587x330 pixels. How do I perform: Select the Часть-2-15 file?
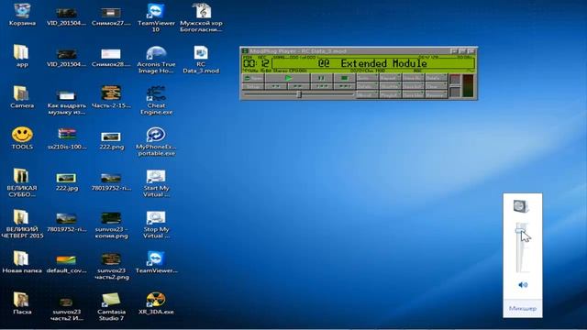(x=111, y=97)
